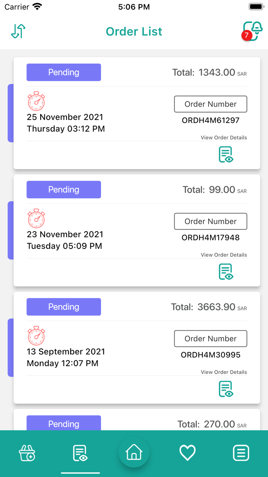Screen dimensions: 268x477
Task: Click View Order Details link on third order
Action: click(x=224, y=372)
